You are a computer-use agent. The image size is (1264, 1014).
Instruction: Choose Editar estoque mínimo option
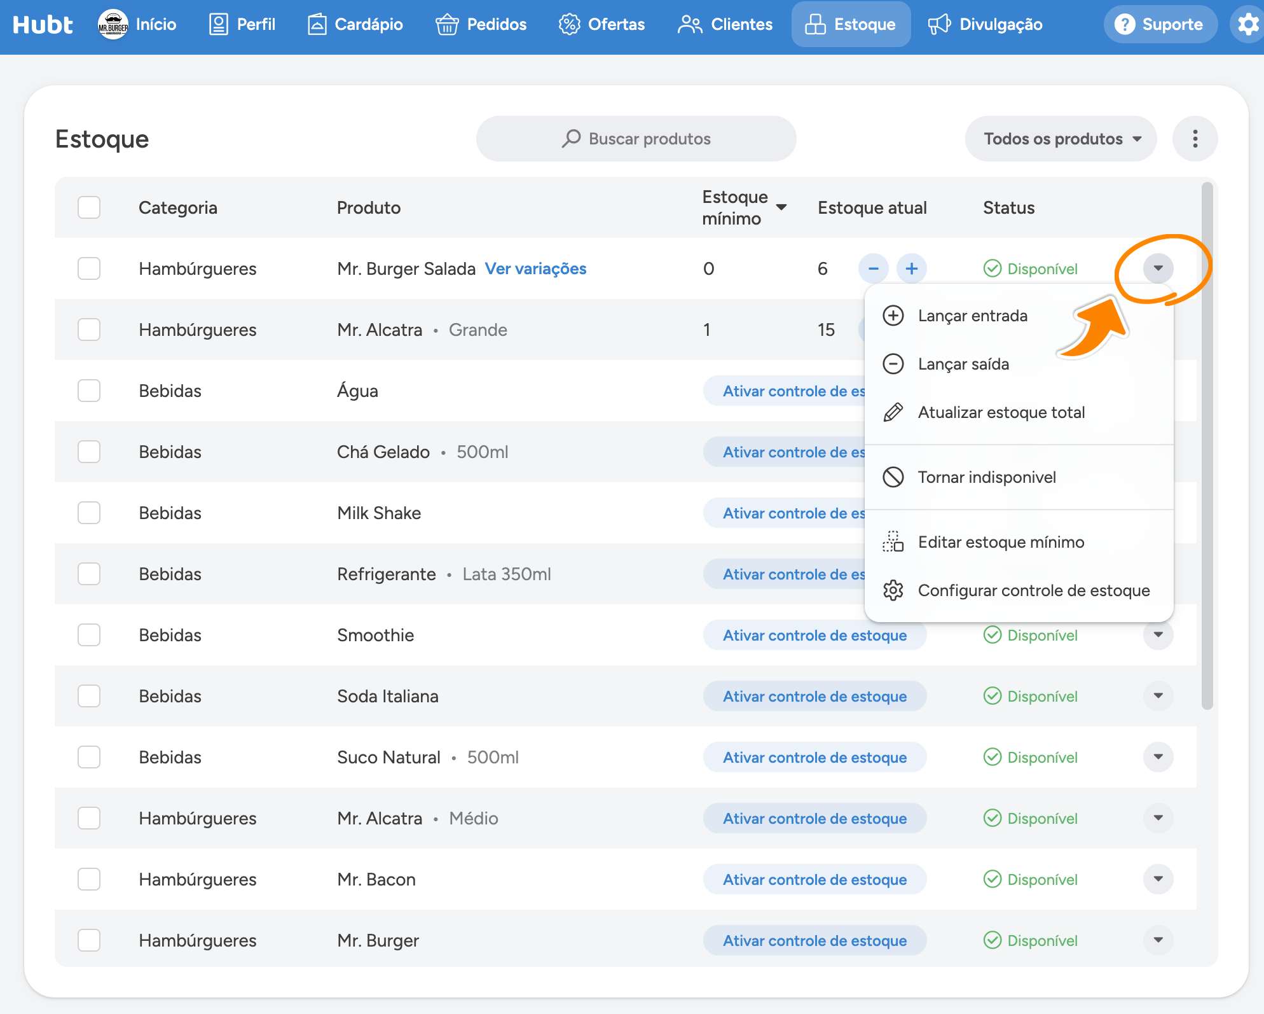(1019, 542)
